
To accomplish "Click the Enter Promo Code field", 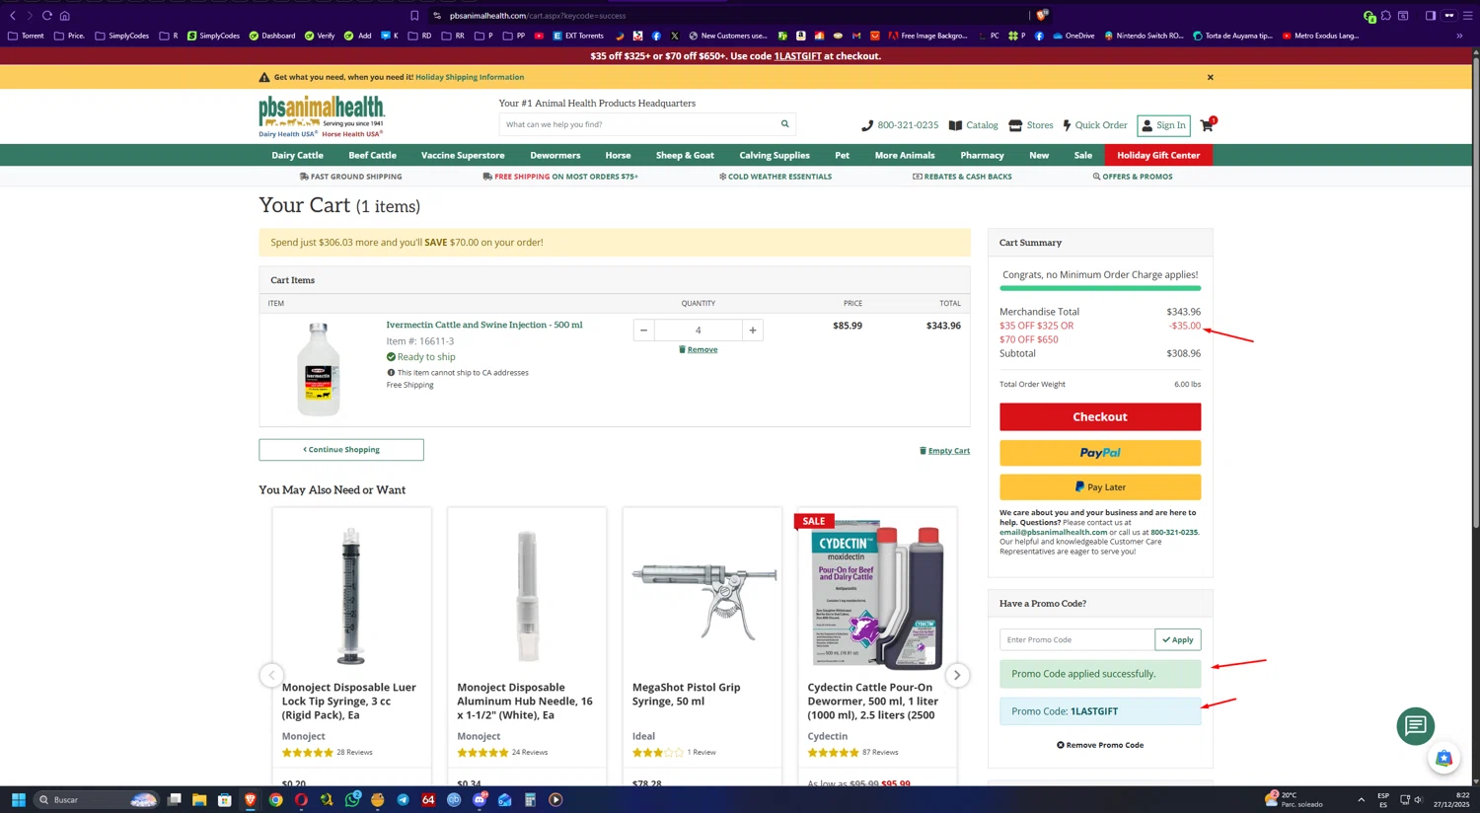I will 1076,640.
